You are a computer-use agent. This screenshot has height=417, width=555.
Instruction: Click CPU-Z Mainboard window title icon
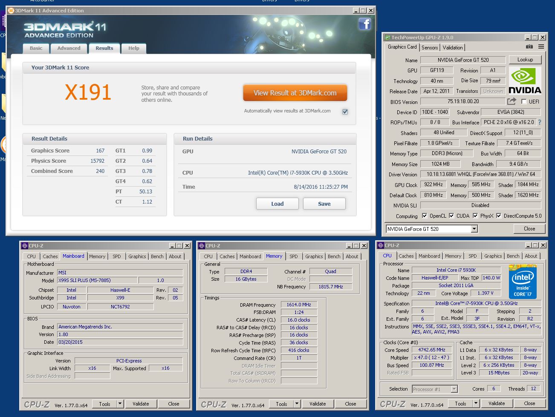(24, 246)
